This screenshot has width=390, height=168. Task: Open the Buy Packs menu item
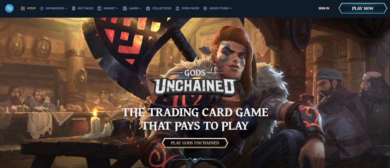click(x=86, y=8)
